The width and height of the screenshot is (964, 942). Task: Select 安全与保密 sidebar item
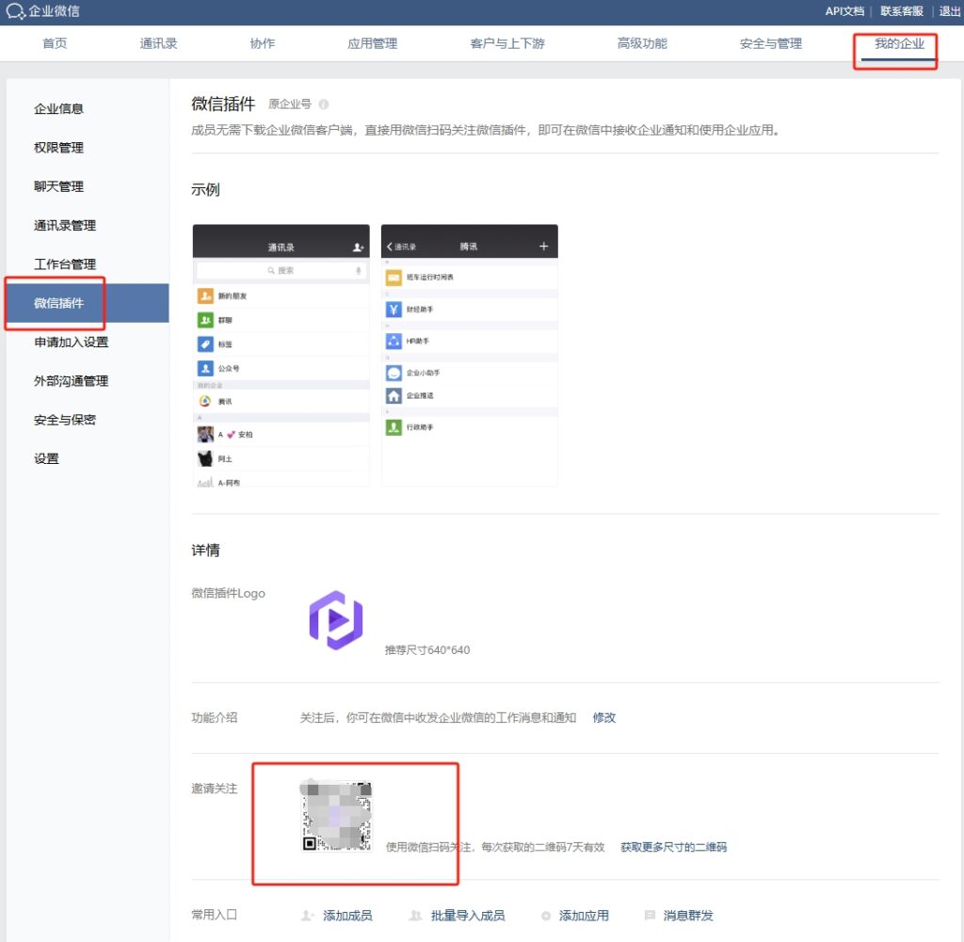tap(64, 420)
